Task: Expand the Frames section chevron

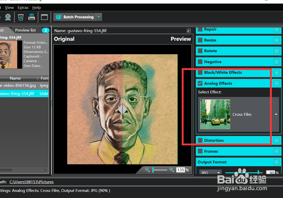Action: [x=277, y=151]
